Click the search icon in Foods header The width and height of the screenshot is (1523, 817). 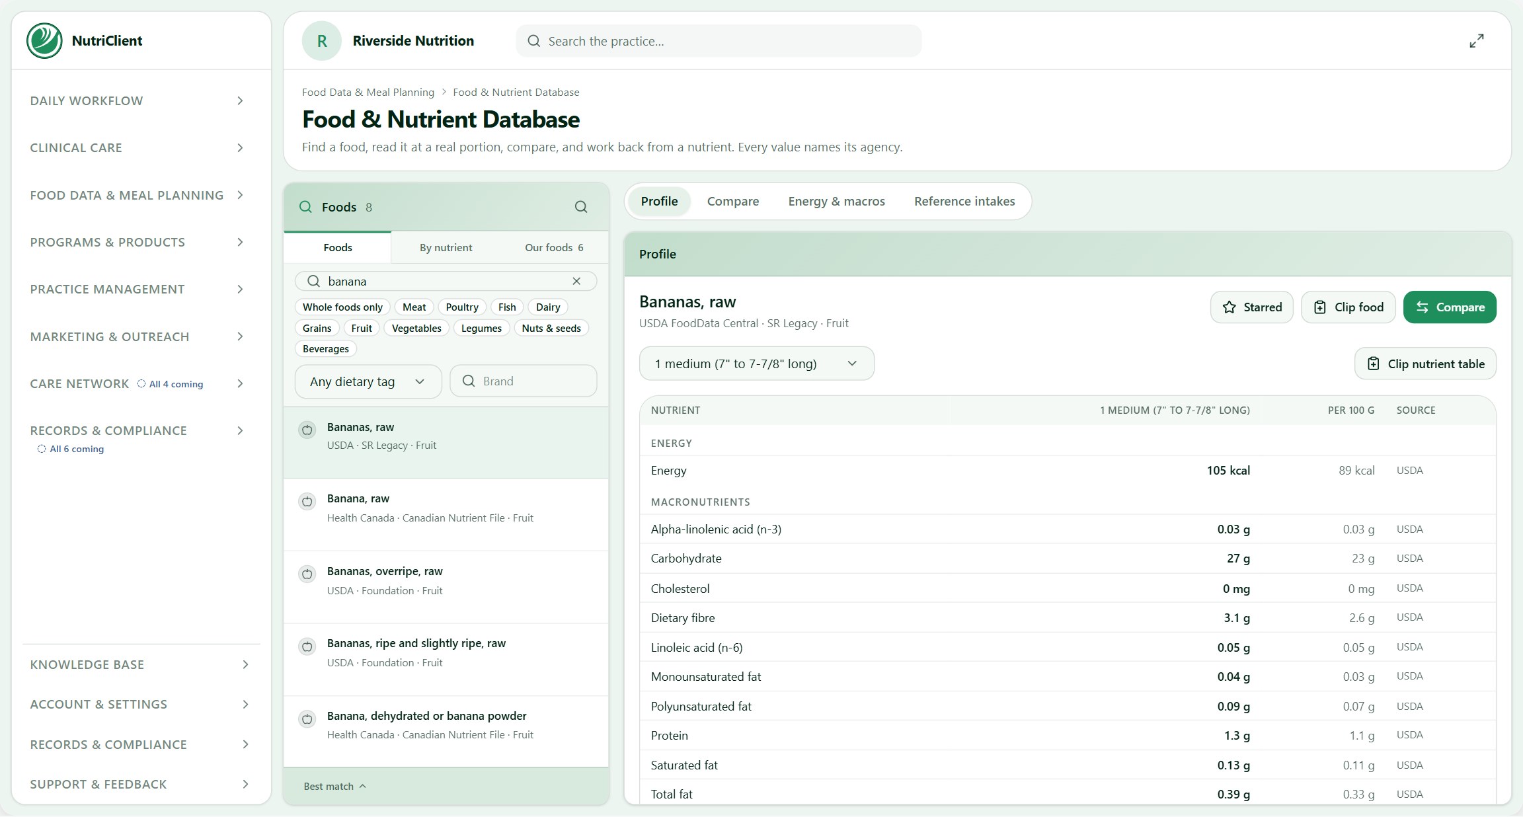point(581,207)
